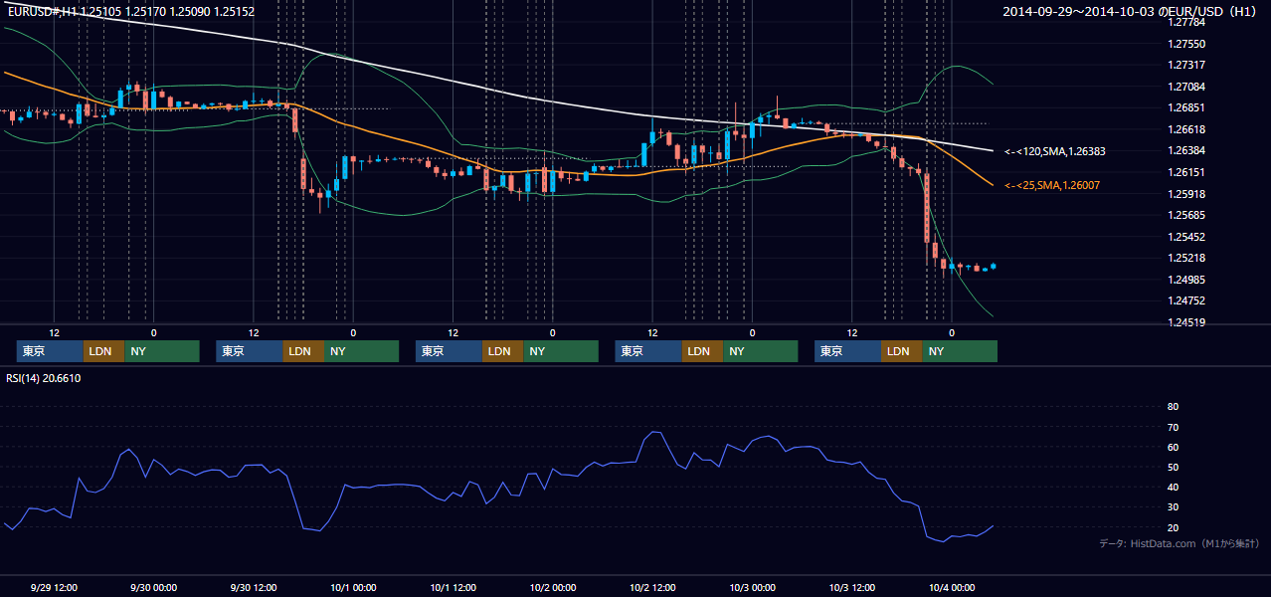
Task: Click the 10/4 00:00 date label
Action: click(x=952, y=587)
